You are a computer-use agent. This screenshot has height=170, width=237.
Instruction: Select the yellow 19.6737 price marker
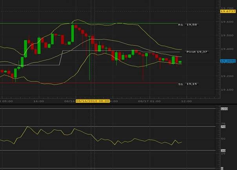pos(228,11)
